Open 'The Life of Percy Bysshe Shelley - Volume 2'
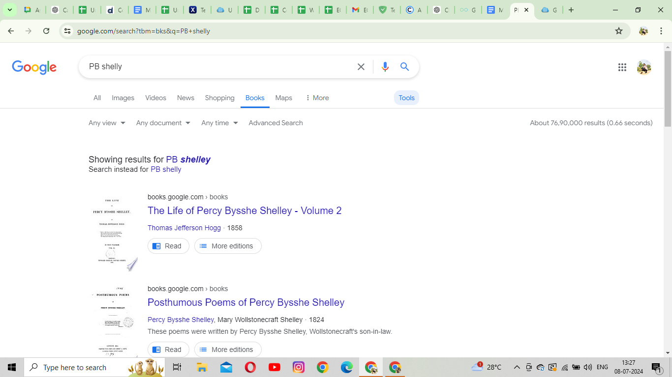672x377 pixels. pyautogui.click(x=244, y=211)
